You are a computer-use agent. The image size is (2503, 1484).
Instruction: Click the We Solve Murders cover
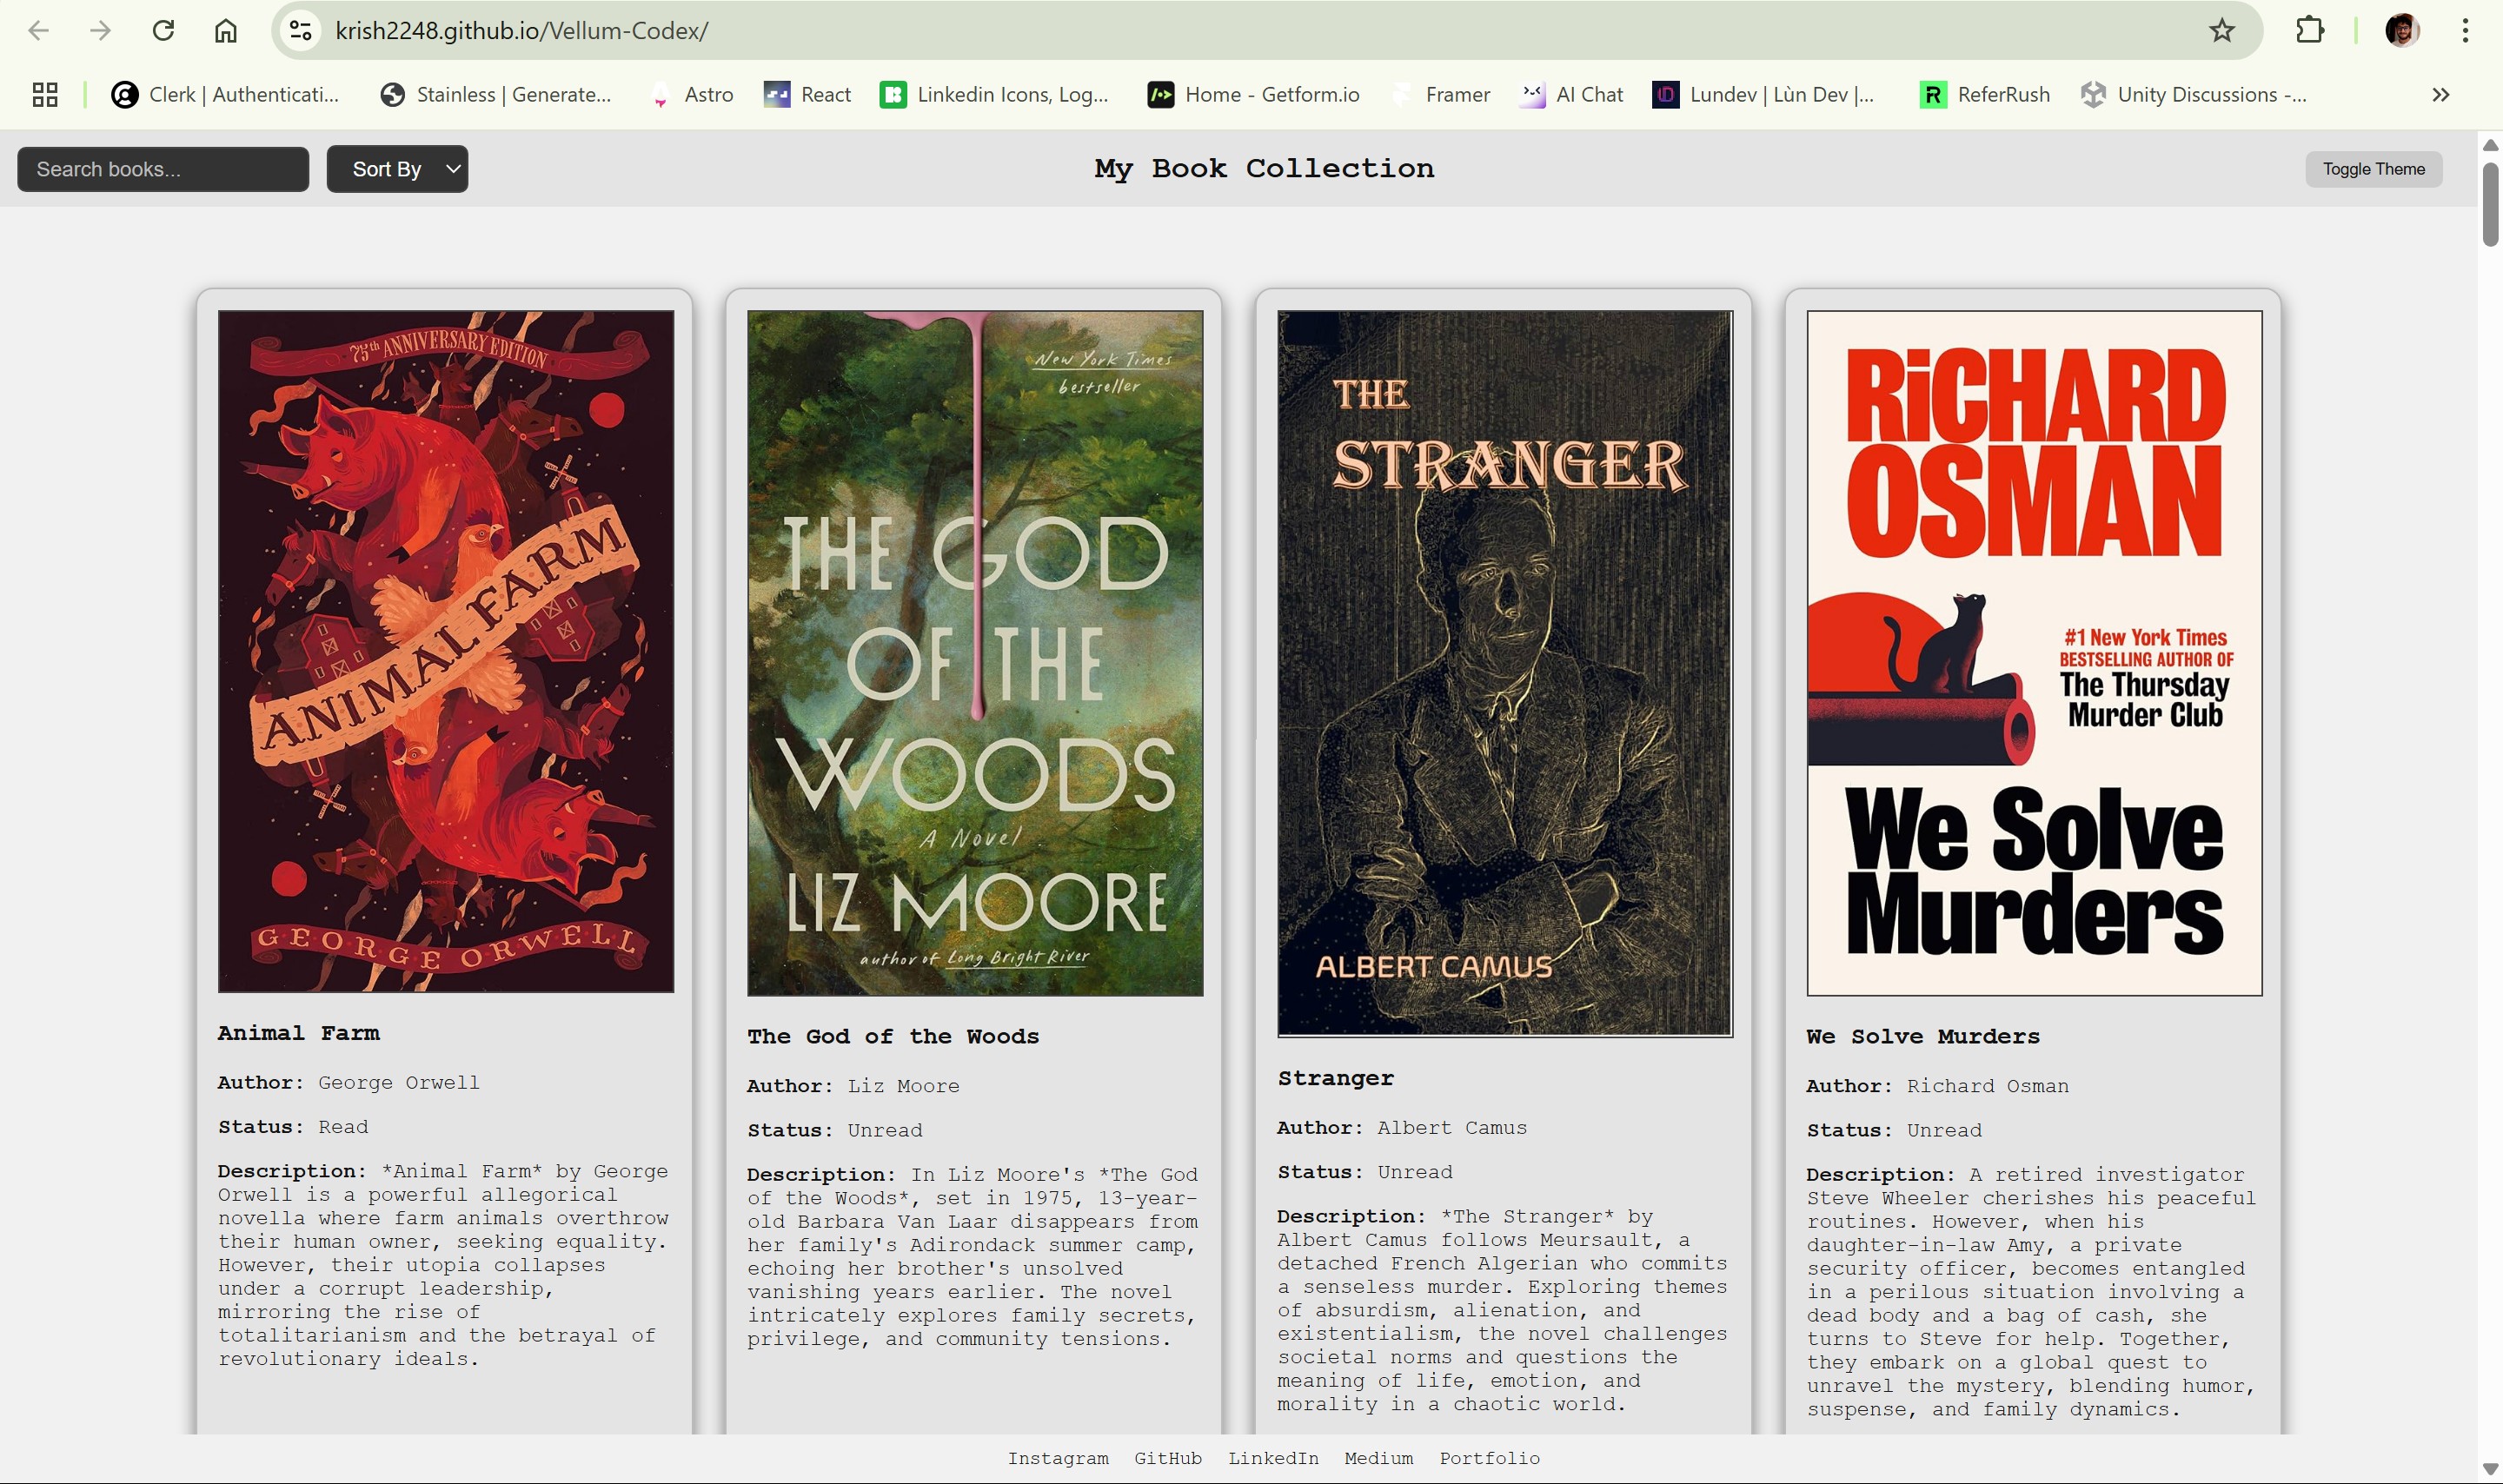coord(2034,653)
